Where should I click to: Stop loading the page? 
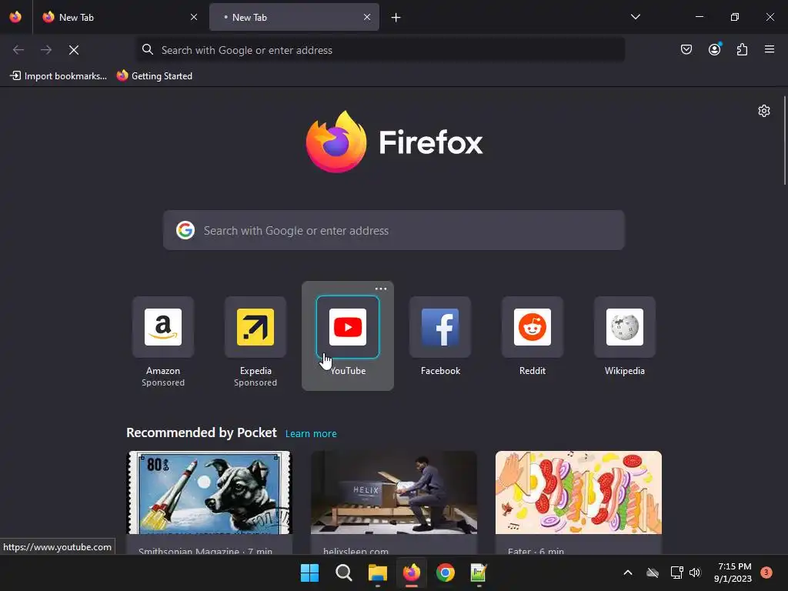(x=74, y=50)
